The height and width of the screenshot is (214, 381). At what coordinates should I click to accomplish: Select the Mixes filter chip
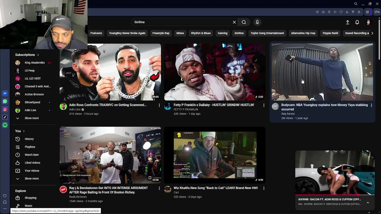tap(180, 33)
